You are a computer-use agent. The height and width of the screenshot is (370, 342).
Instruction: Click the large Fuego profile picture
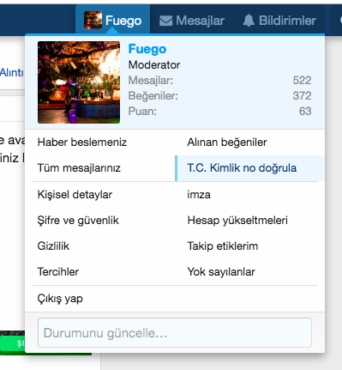[x=79, y=82]
